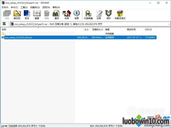This screenshot has height=128, width=171.
Task: Click the drive/key icon in status bar
Action: (4, 126)
